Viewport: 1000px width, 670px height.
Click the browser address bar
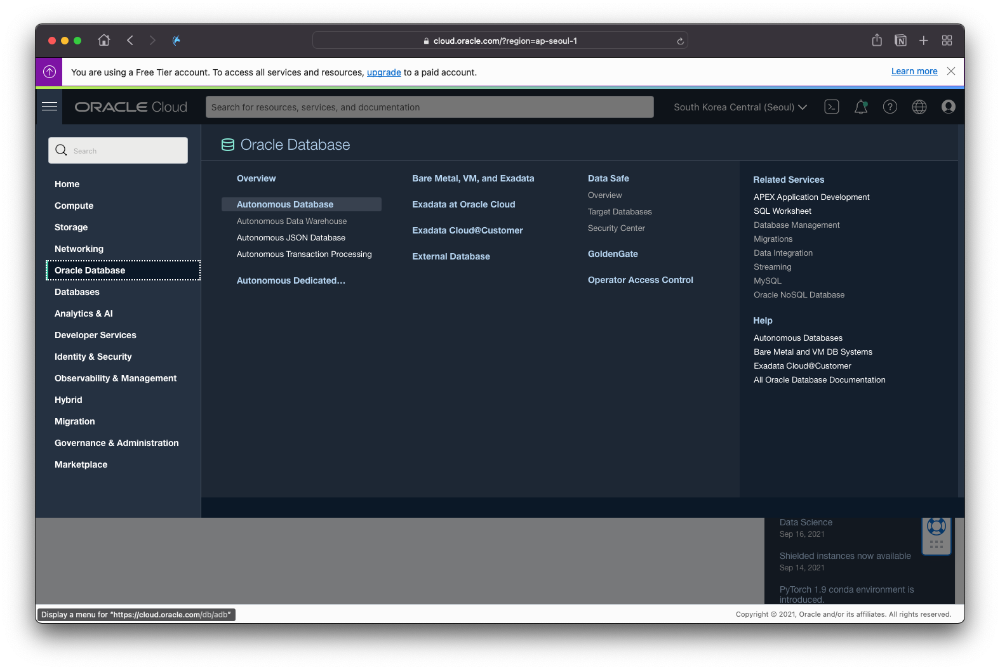coord(500,41)
